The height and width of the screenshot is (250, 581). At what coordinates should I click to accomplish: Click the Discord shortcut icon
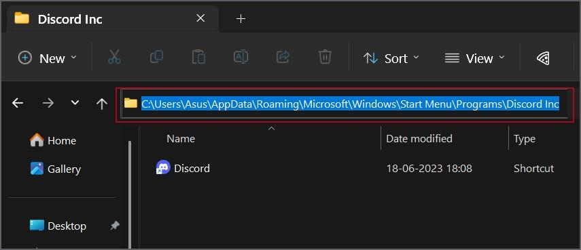click(x=163, y=167)
